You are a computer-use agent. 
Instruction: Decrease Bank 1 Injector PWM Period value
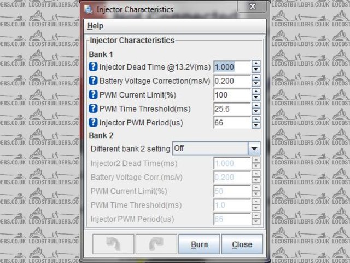click(x=256, y=125)
